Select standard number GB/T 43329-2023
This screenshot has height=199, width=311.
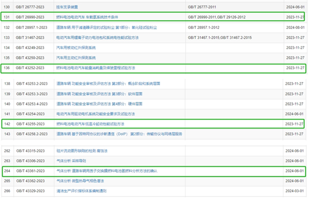point(31,191)
